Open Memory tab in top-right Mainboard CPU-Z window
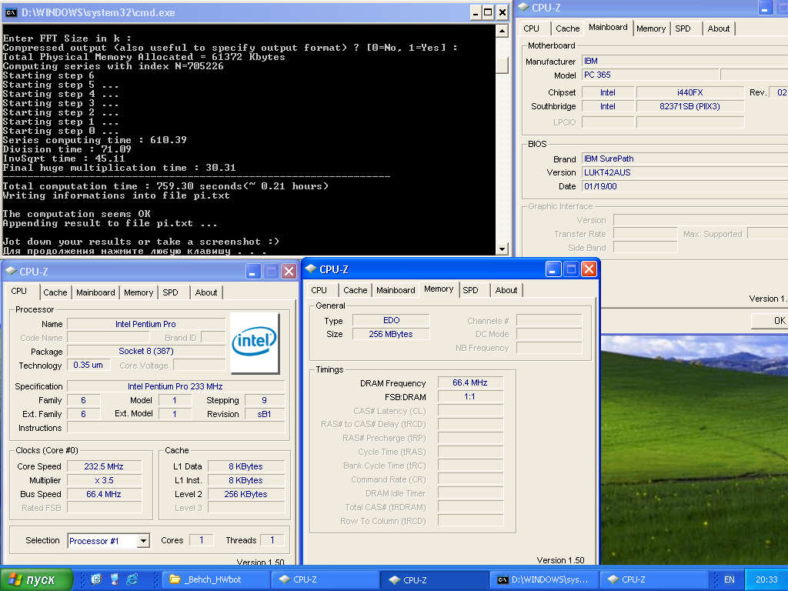The image size is (788, 591). pyautogui.click(x=651, y=28)
